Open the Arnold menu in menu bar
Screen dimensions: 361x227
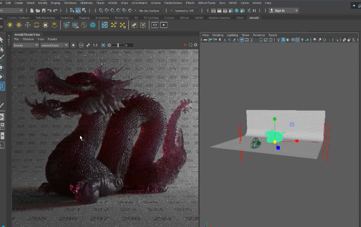[x=257, y=3]
